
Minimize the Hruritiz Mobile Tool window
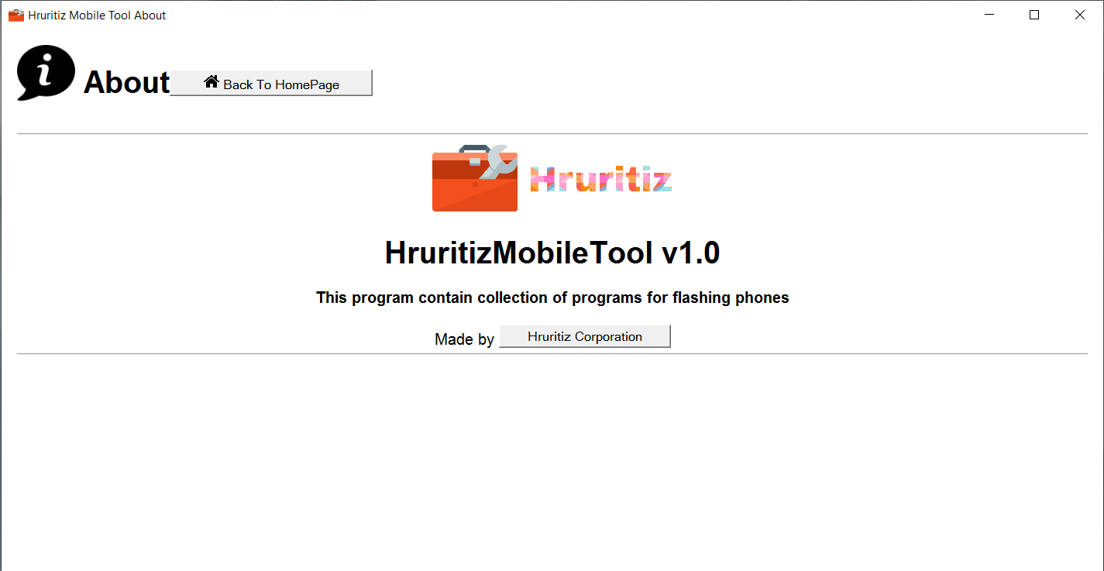pyautogui.click(x=989, y=15)
